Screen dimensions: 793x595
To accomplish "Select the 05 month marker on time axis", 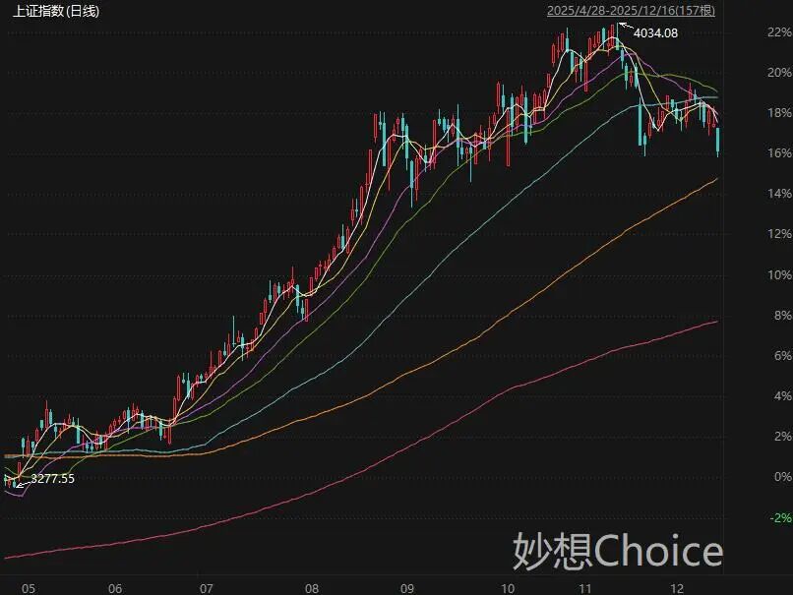I will click(29, 588).
